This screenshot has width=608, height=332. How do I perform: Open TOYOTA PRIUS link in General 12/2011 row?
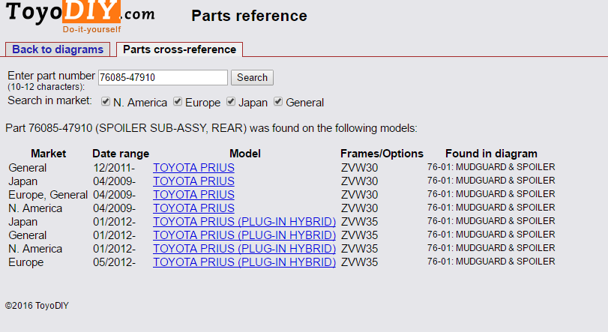pos(193,168)
